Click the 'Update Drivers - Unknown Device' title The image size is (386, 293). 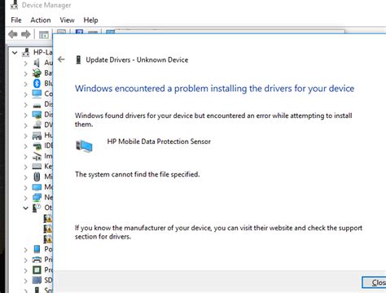pyautogui.click(x=137, y=59)
